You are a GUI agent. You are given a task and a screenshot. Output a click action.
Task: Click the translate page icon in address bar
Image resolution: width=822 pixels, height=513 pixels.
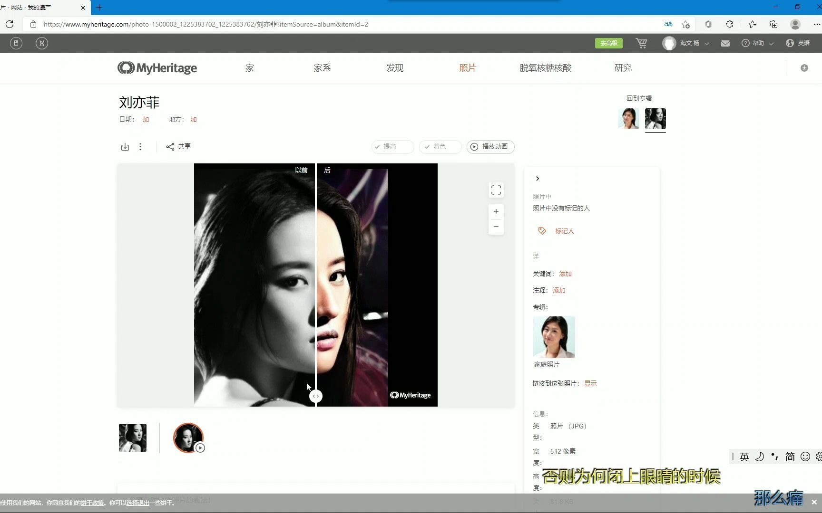click(x=668, y=24)
